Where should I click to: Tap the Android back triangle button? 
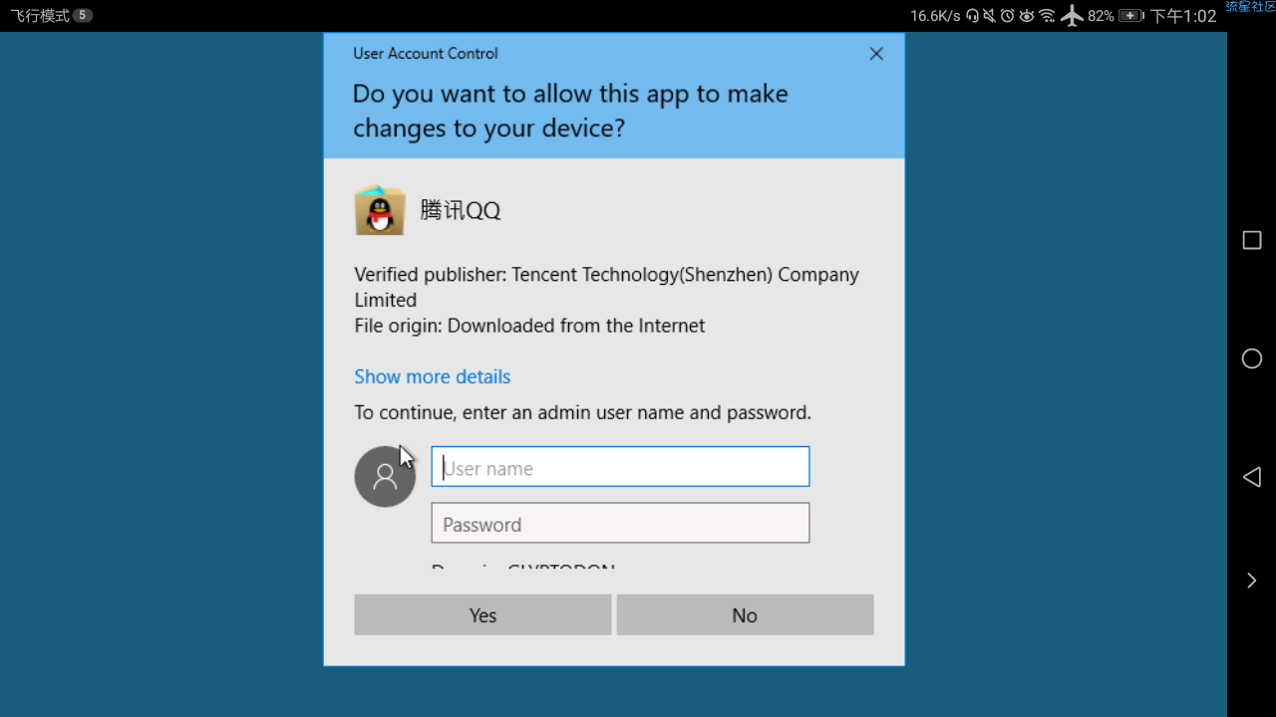tap(1252, 477)
